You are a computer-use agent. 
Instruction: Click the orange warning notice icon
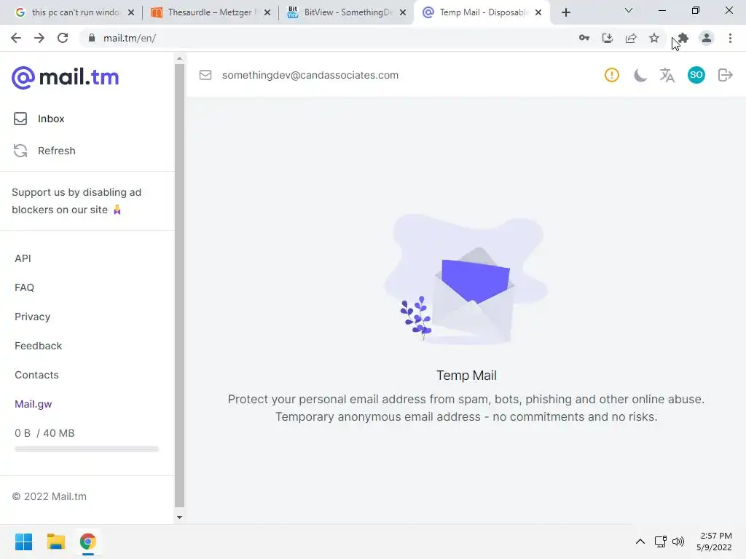612,75
